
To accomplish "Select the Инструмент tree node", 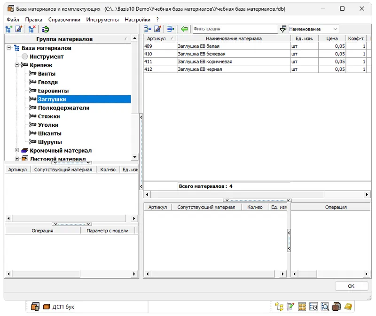I will pyautogui.click(x=47, y=56).
